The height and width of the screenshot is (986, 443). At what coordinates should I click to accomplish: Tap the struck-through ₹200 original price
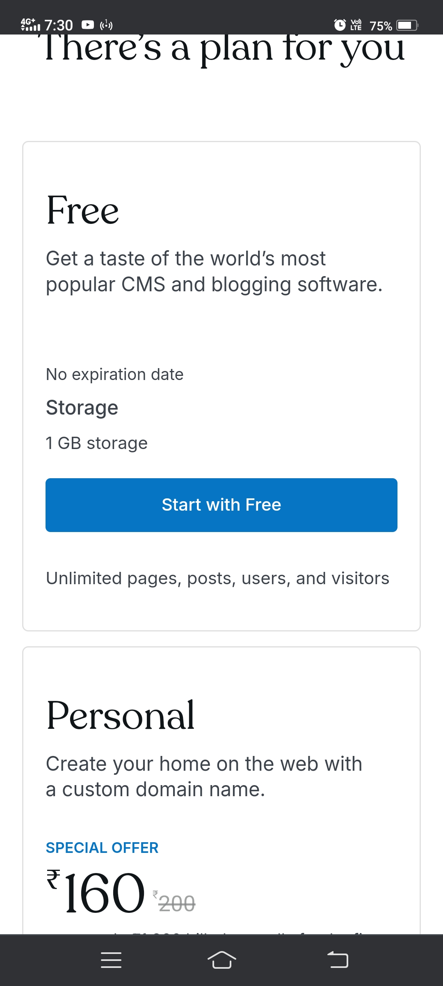point(175,903)
